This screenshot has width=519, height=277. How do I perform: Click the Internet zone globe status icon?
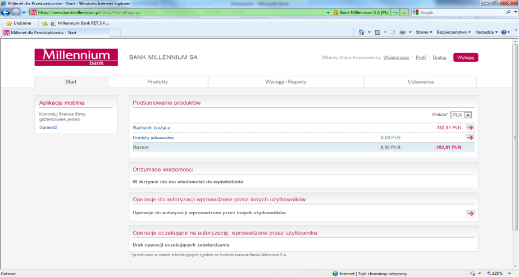pos(335,274)
